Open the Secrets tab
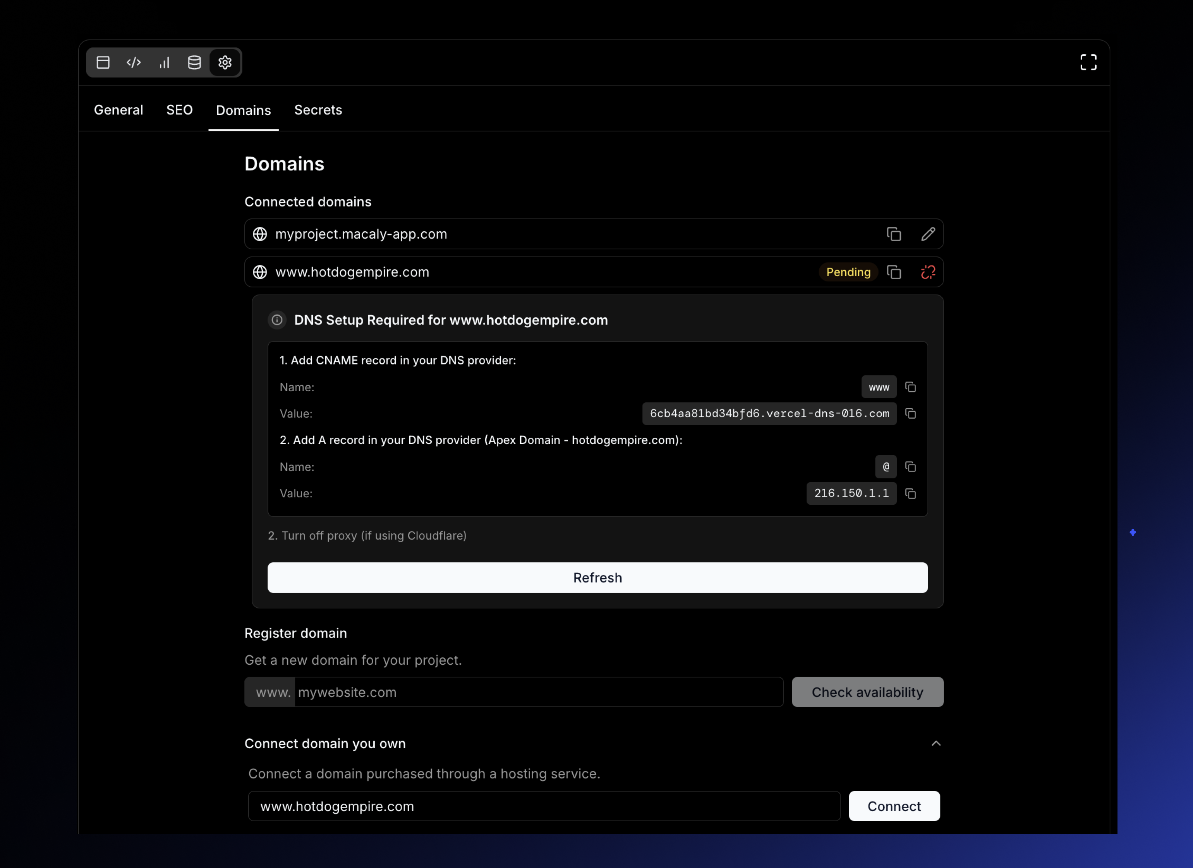This screenshot has width=1193, height=868. 318,110
